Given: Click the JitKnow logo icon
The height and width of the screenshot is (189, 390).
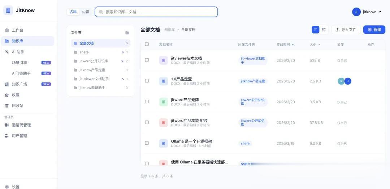Looking at the screenshot, I should (8, 10).
